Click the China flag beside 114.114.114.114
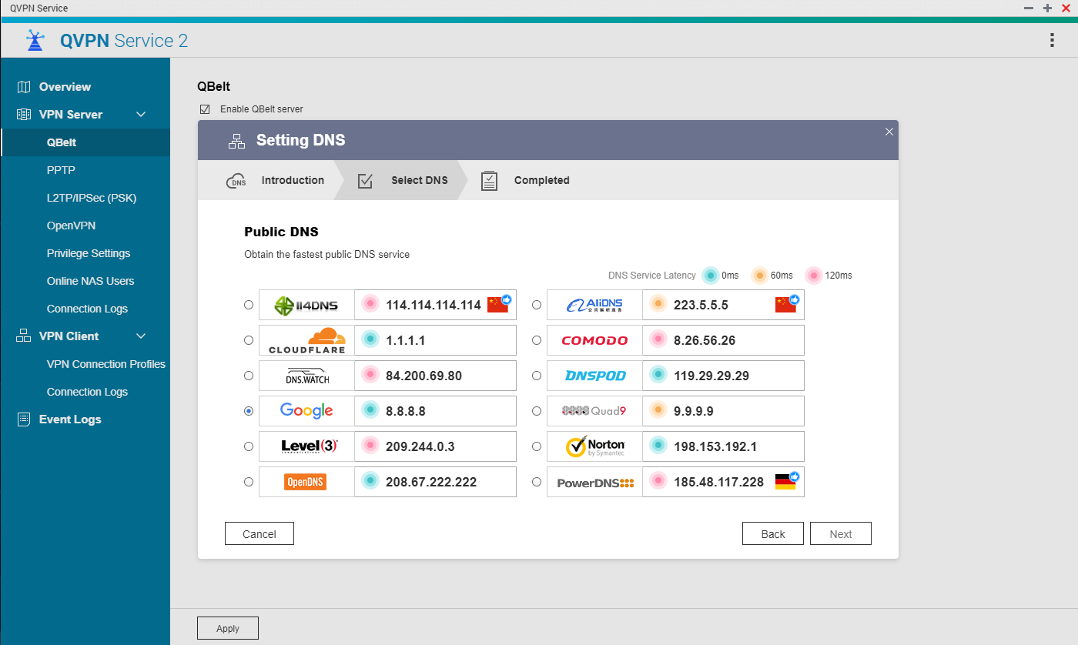This screenshot has height=645, width=1078. pyautogui.click(x=498, y=305)
